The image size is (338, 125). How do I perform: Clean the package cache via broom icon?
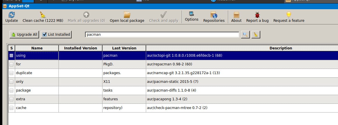click(43, 15)
